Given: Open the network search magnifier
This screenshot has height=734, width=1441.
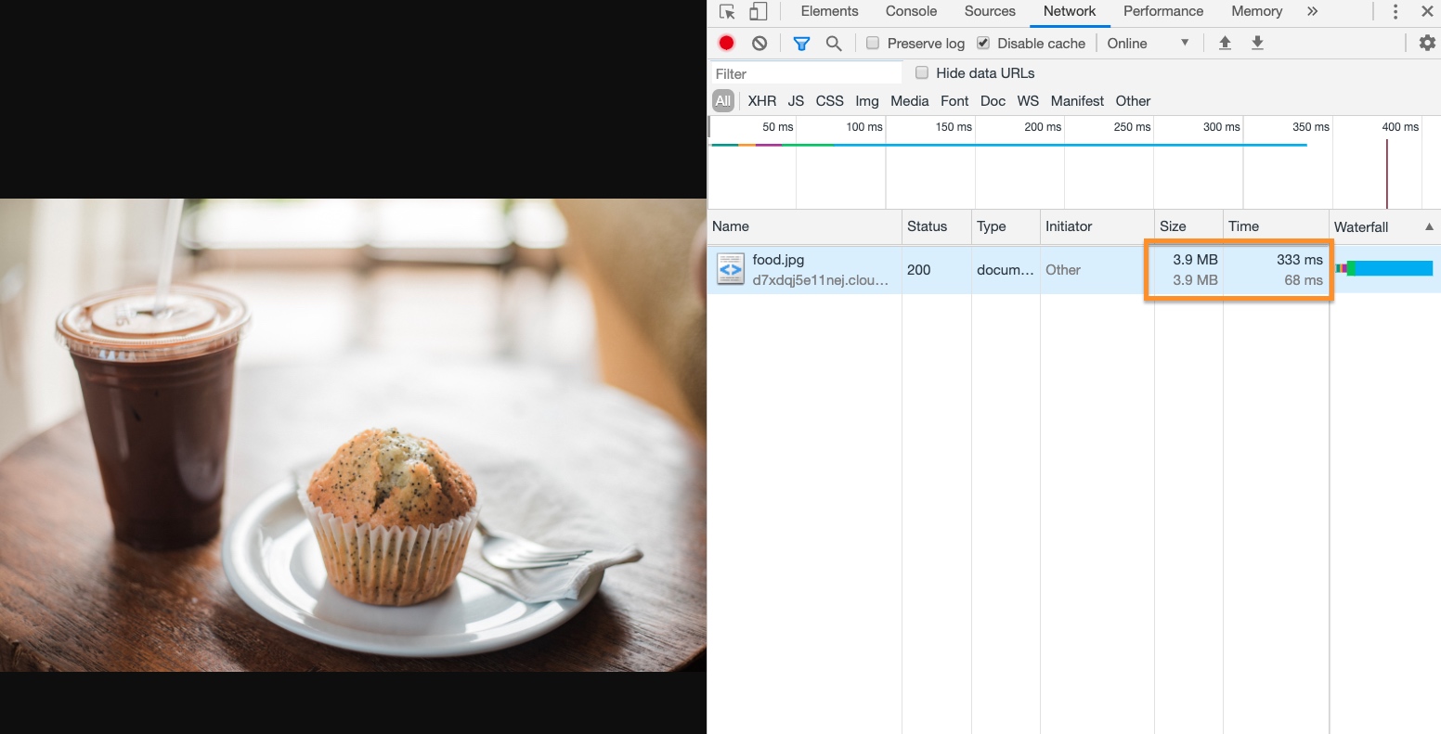Looking at the screenshot, I should pyautogui.click(x=834, y=43).
